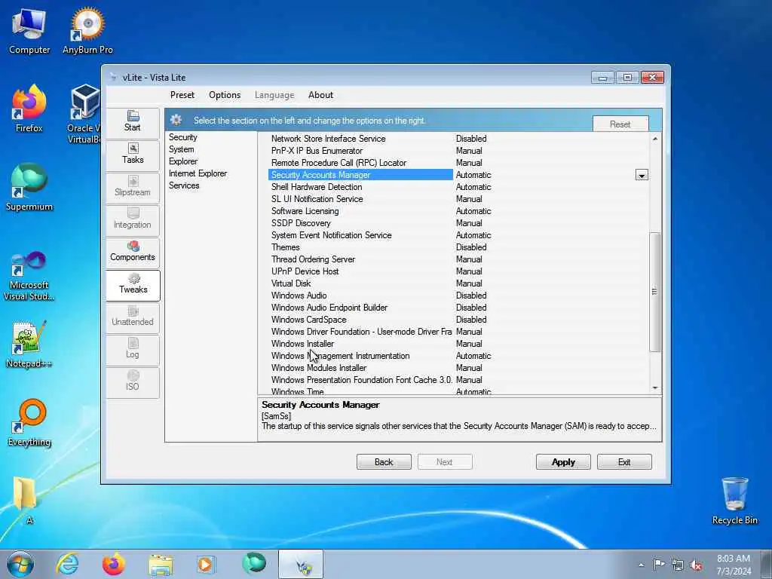Open the Notepad++ desktop shortcut

click(29, 345)
